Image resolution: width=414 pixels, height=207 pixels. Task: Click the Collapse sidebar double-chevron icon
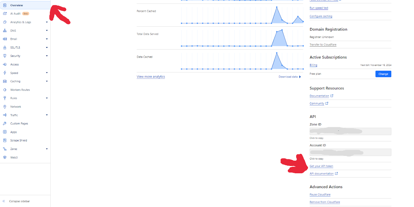tap(4, 201)
